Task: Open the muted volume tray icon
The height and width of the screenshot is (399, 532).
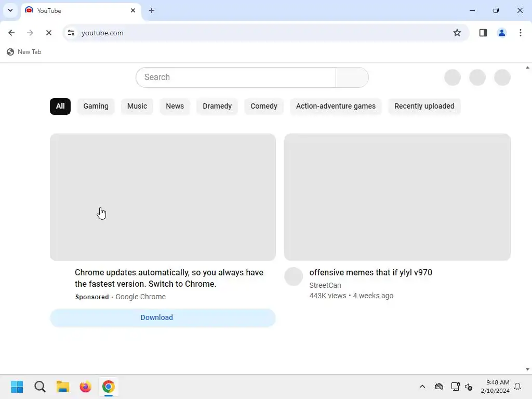Action: (x=469, y=387)
